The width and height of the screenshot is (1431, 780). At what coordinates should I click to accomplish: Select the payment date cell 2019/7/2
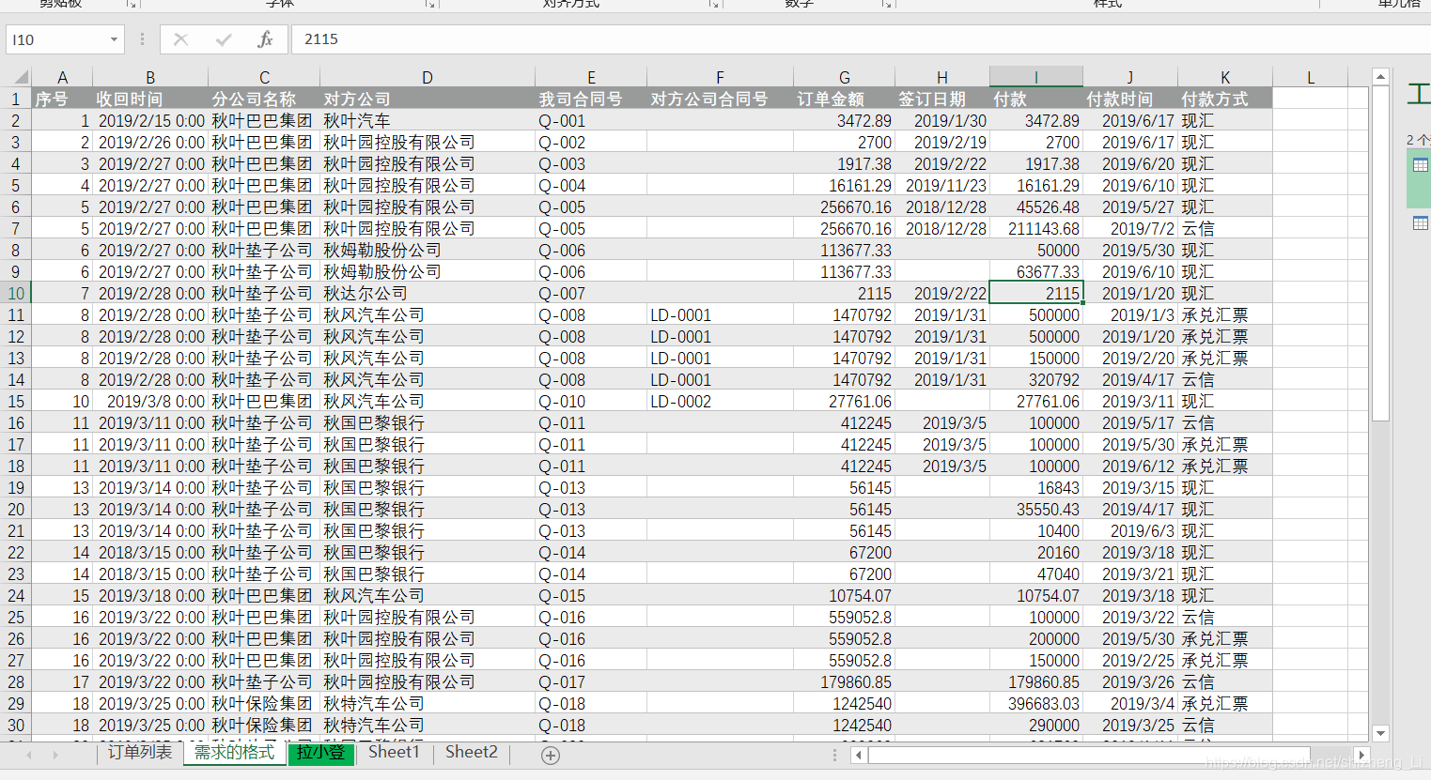[x=1130, y=228]
